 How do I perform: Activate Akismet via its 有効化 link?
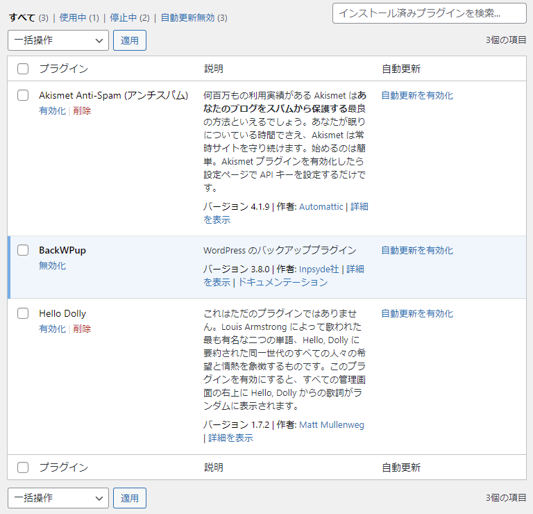[x=52, y=111]
